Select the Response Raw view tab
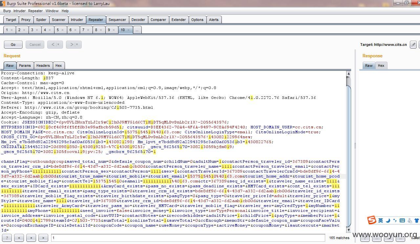Image resolution: width=420 pixels, height=244 pixels. 369,66
